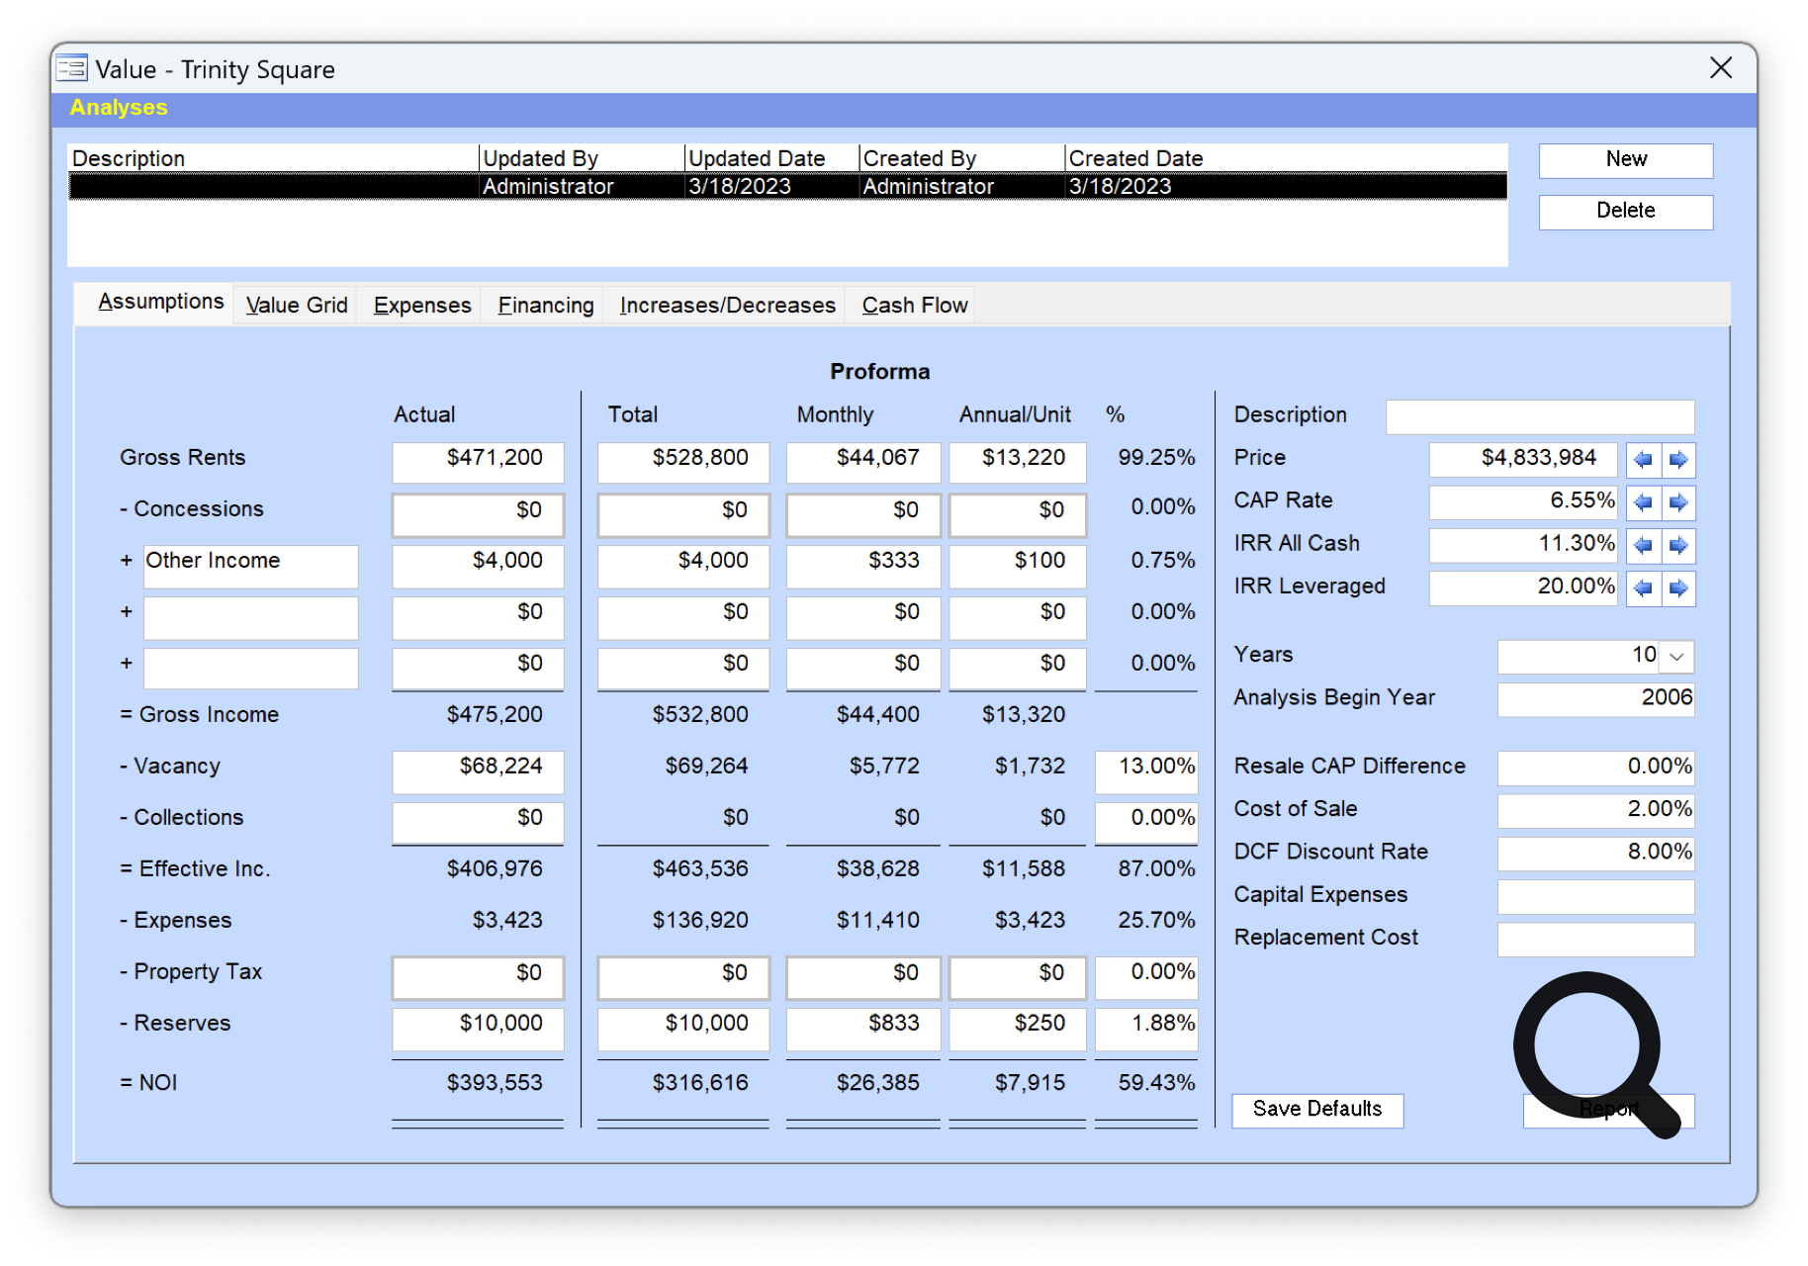Close the Value - Trinity Square window
Viewport: 1808px width, 1266px height.
pyautogui.click(x=1721, y=67)
